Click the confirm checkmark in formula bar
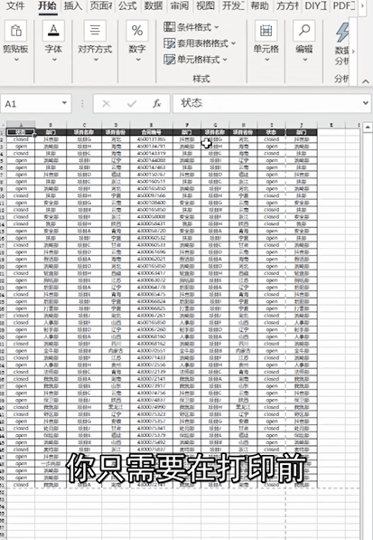 click(x=132, y=103)
